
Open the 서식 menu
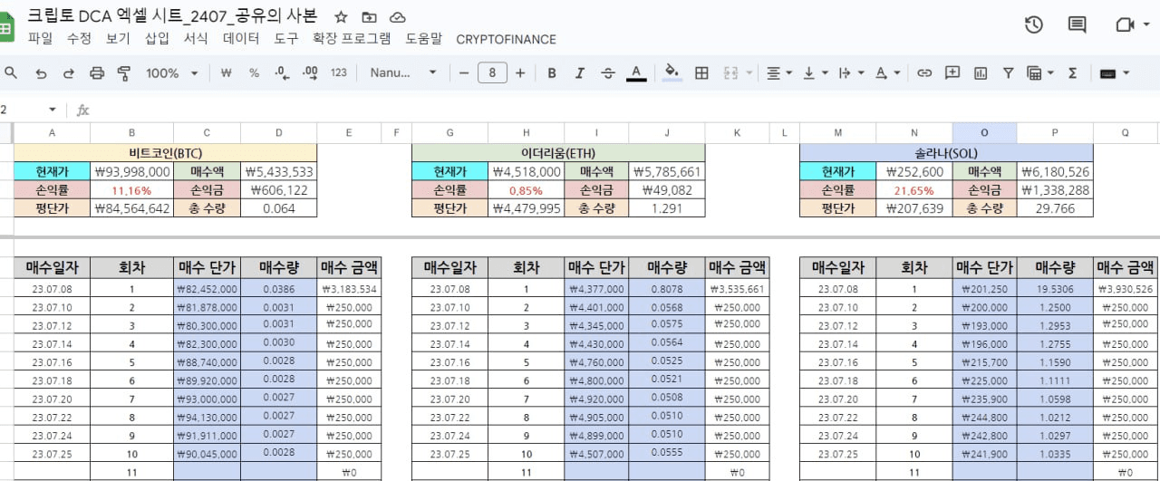pos(196,39)
